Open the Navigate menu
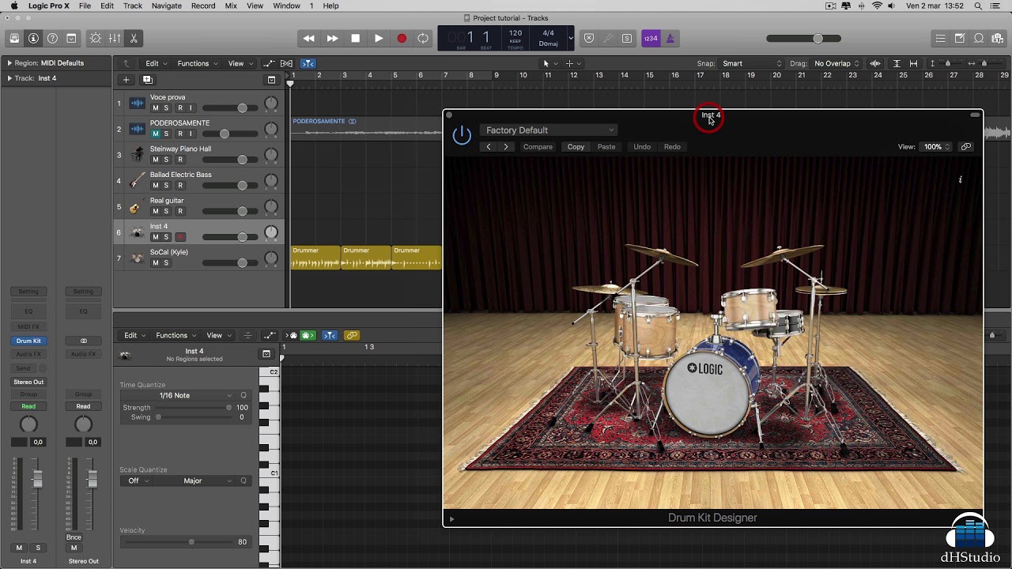This screenshot has height=569, width=1012. click(x=167, y=6)
